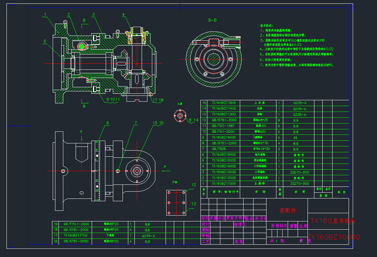The height and width of the screenshot is (257, 377).
Task: Select the 设计 field in title block
Action: tap(205, 224)
